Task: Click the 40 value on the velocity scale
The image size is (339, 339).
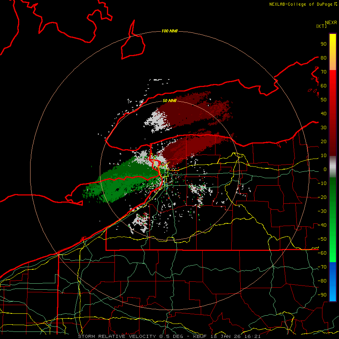Action: 324,113
